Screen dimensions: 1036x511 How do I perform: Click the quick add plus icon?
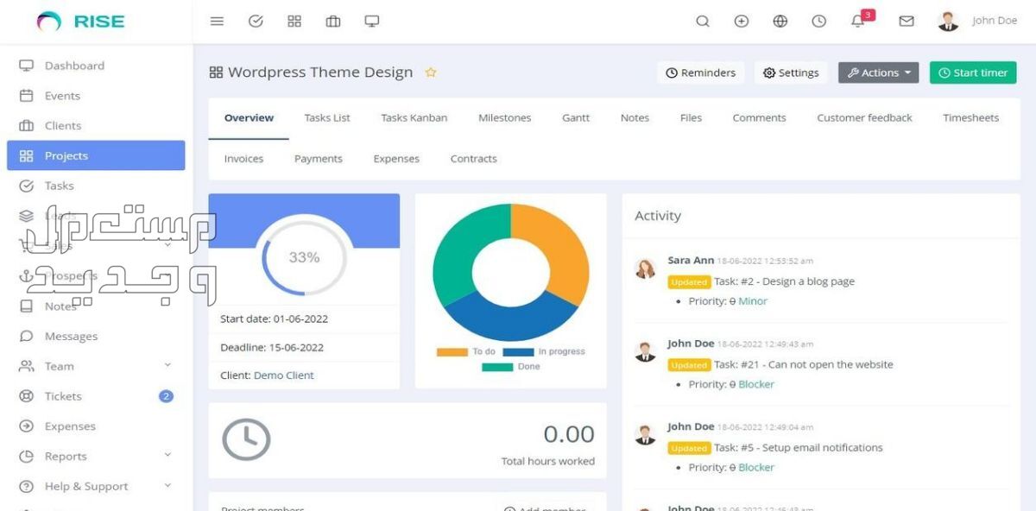pyautogui.click(x=742, y=22)
